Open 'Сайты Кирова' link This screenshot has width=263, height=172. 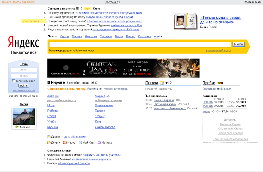tap(105, 127)
